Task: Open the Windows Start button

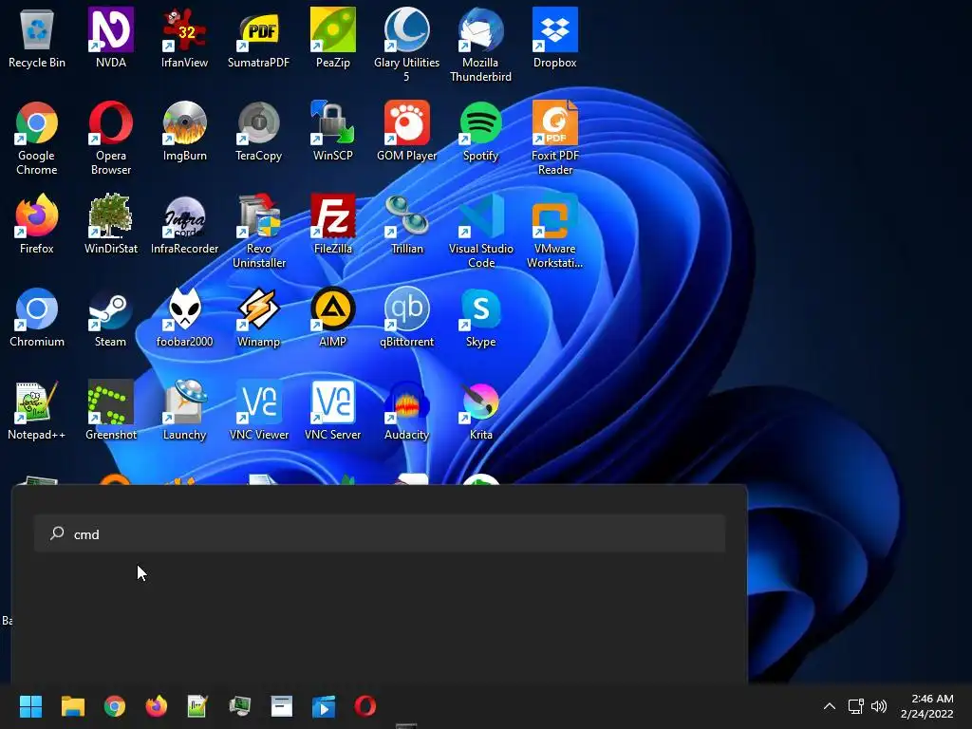Action: point(30,706)
